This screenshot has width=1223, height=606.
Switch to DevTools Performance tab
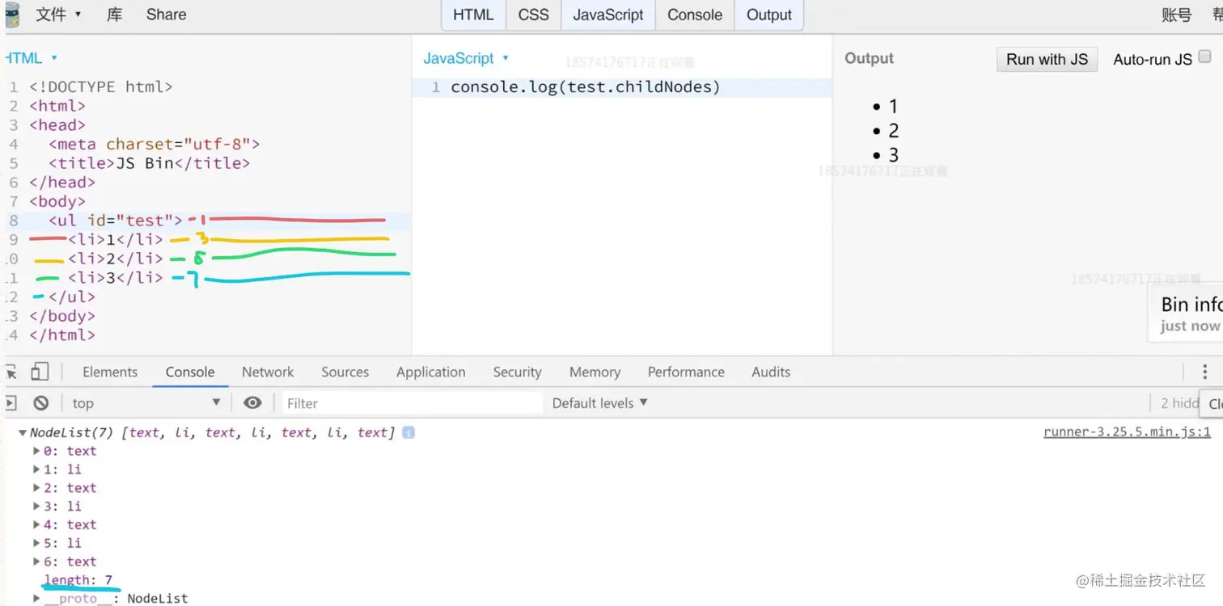686,372
